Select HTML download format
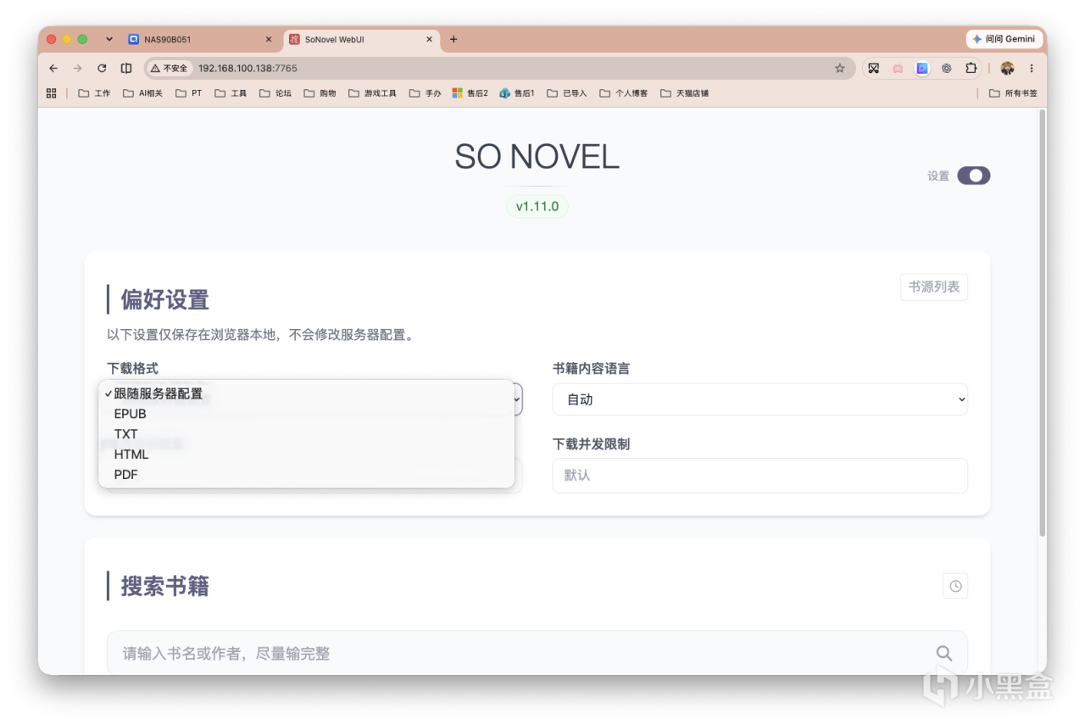The height and width of the screenshot is (725, 1085). tap(306, 455)
